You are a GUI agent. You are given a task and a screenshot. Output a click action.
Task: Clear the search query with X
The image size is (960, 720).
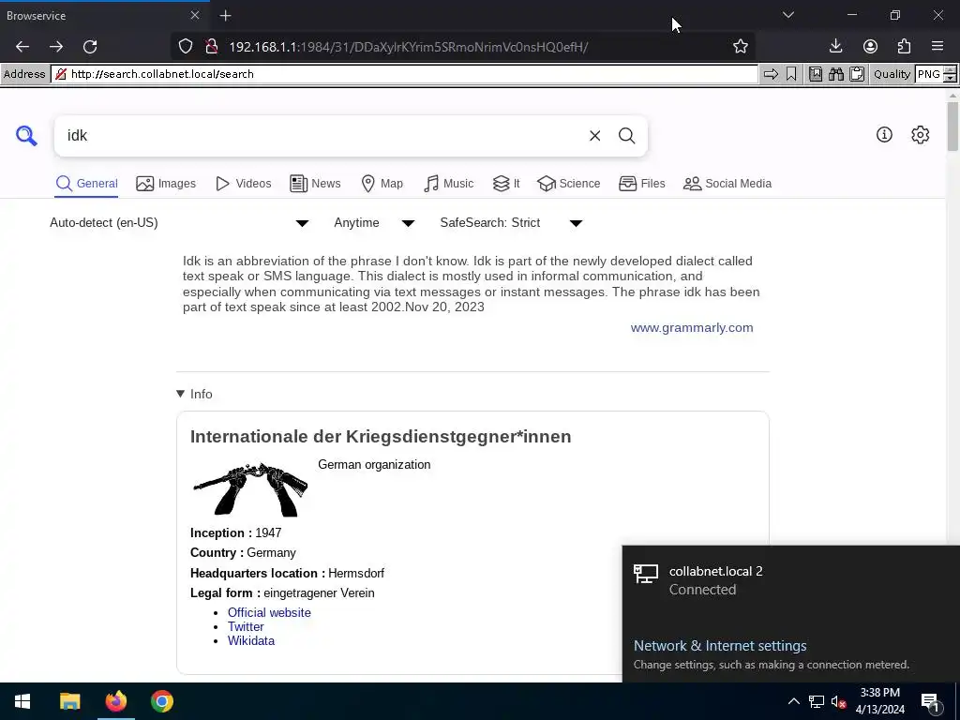[x=594, y=136]
